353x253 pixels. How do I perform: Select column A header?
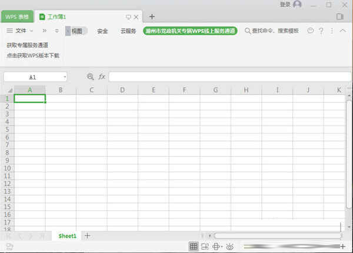coord(30,90)
